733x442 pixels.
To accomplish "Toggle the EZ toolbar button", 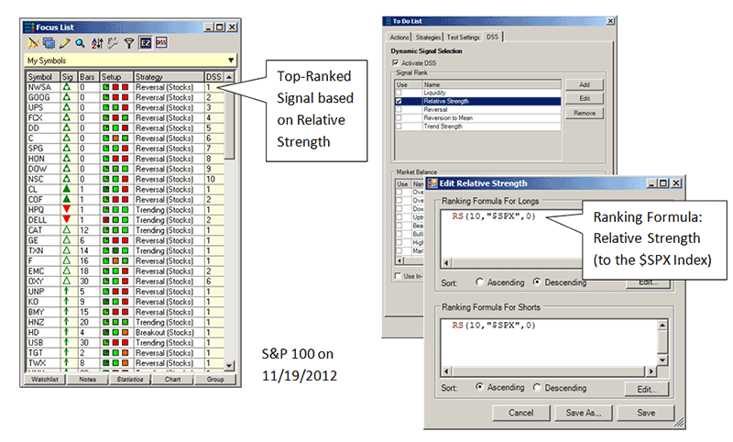I will (146, 43).
